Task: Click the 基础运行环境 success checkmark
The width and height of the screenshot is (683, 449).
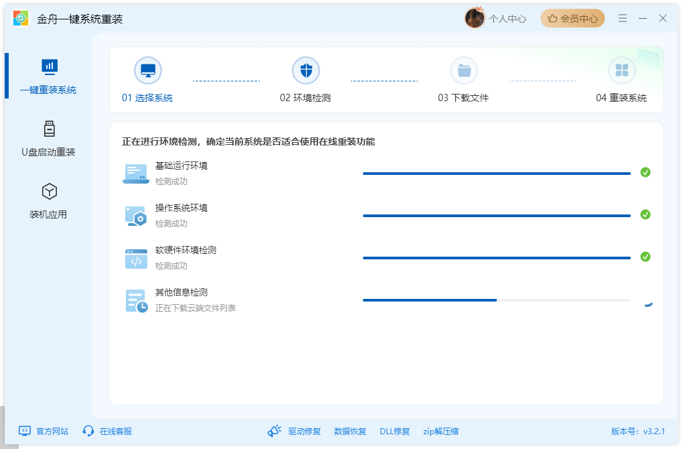Action: click(646, 172)
